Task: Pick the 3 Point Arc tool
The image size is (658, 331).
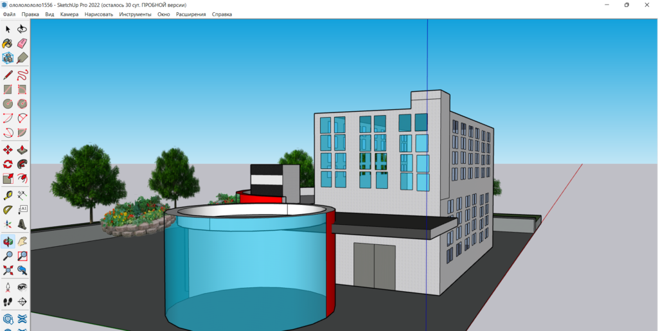Action: click(x=8, y=132)
